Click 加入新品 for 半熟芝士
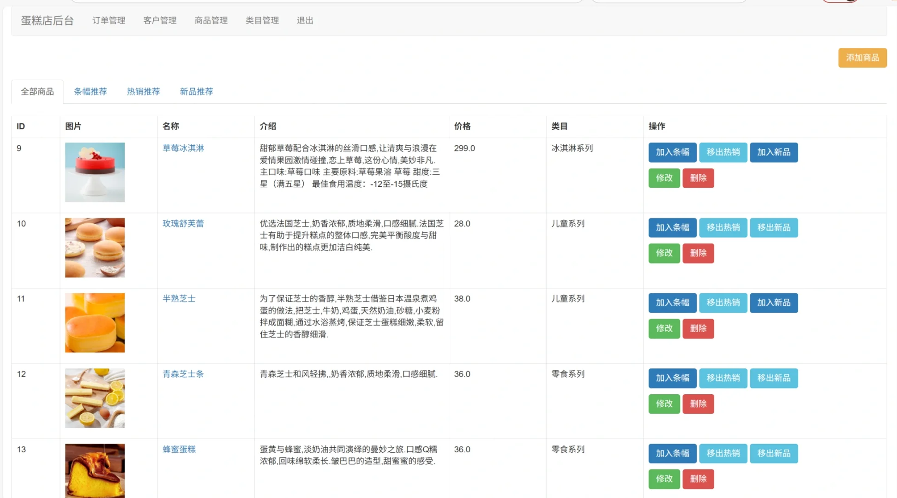 [774, 303]
